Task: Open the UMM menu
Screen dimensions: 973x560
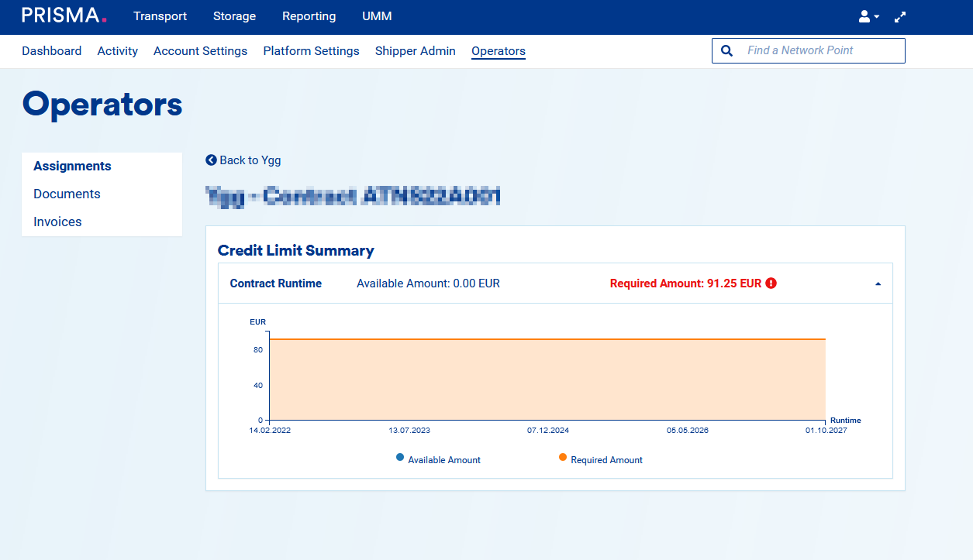Action: pyautogui.click(x=377, y=16)
